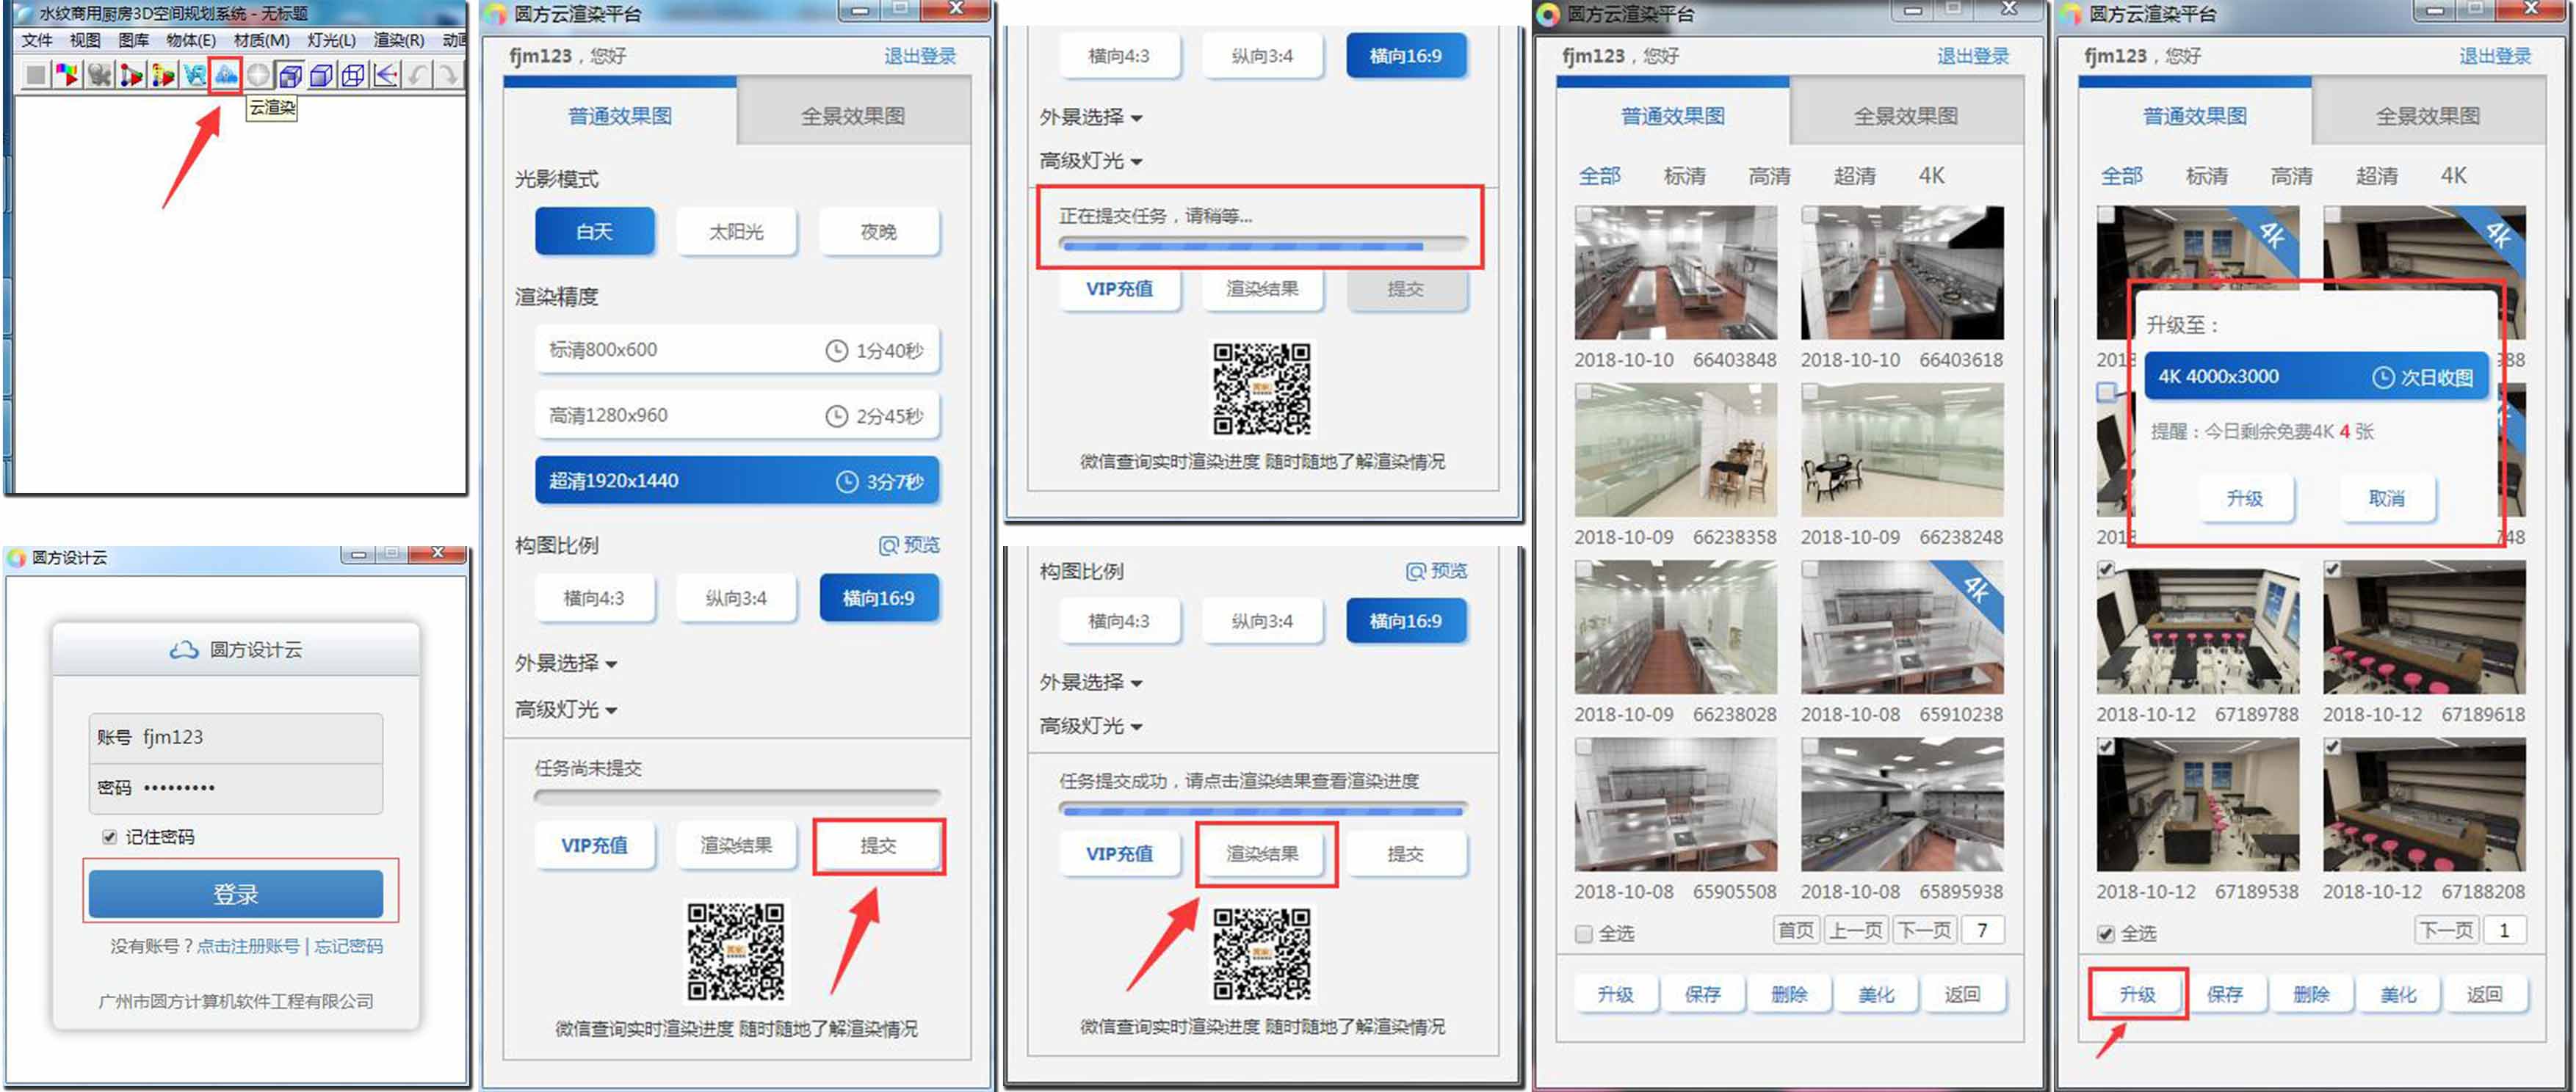
Task: Untick the checkbox on thumbnail 67189788
Action: pyautogui.click(x=2106, y=569)
